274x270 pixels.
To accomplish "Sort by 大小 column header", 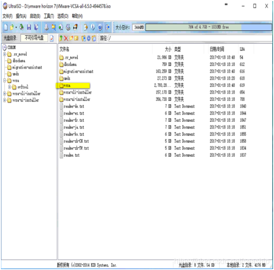I will coord(168,49).
